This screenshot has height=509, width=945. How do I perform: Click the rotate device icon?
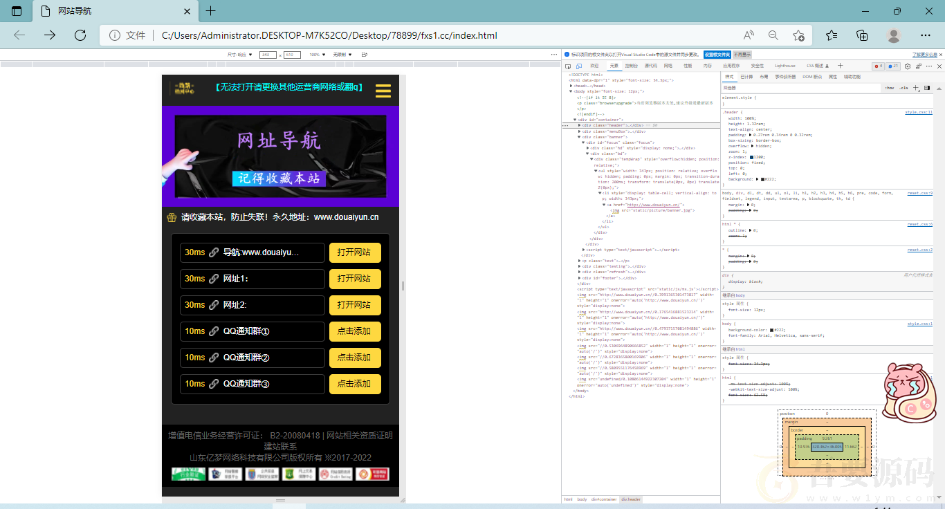(x=364, y=54)
